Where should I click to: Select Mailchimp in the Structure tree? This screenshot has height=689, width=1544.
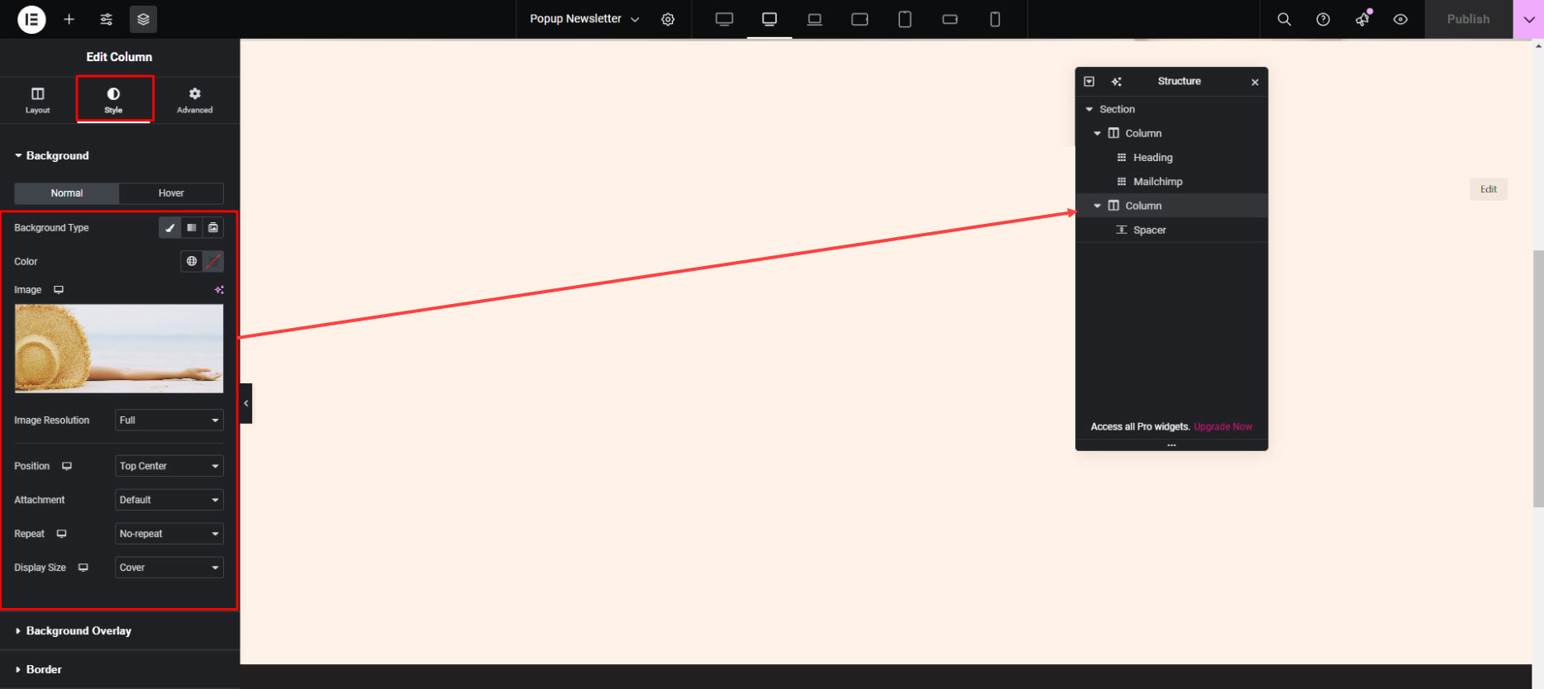click(1171, 182)
